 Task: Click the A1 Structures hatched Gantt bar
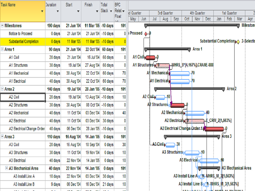(163, 65)
